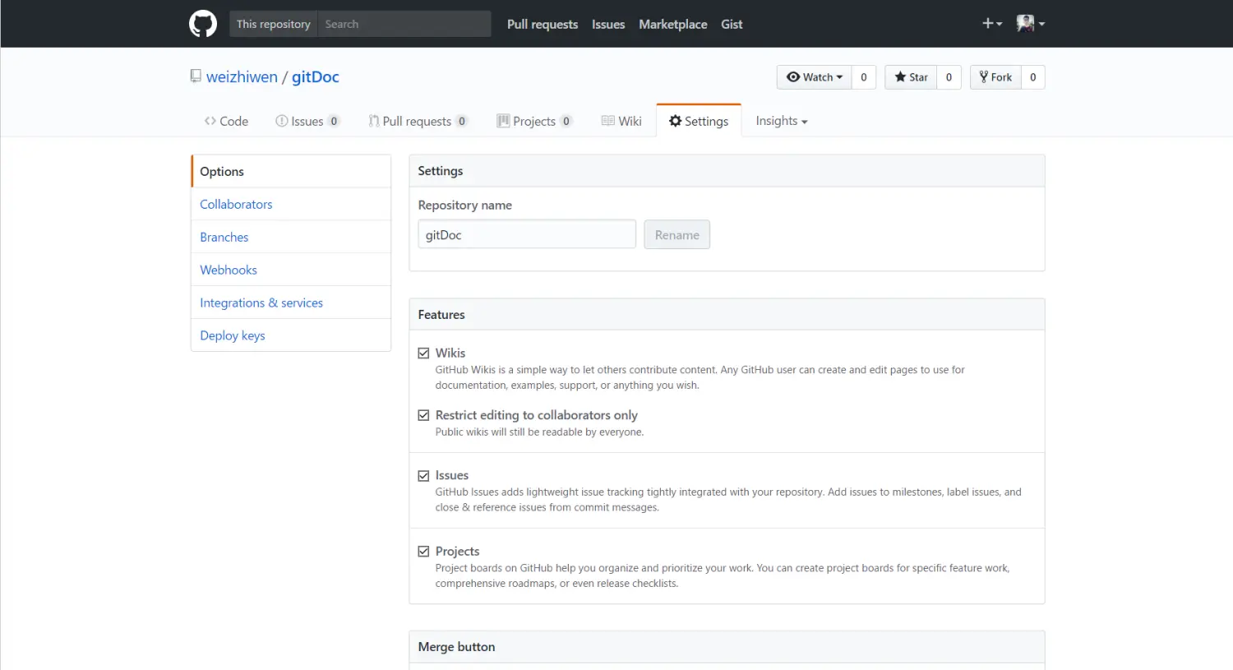Select the Settings tab
The height and width of the screenshot is (670, 1233).
point(699,121)
